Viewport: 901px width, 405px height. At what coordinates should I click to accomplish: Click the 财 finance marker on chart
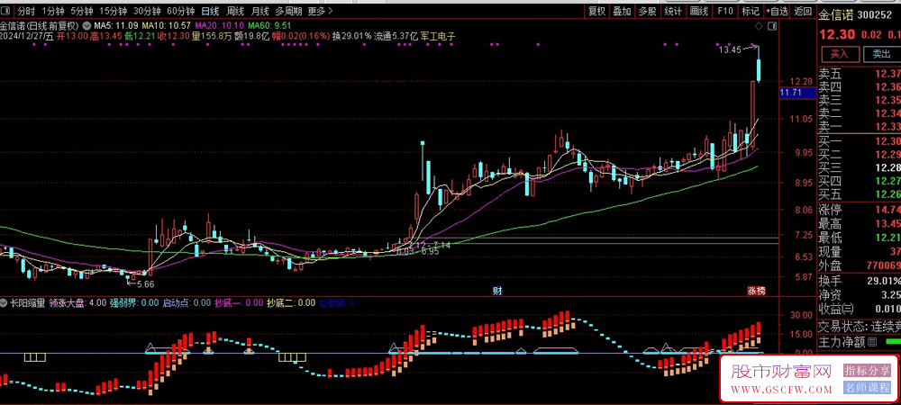[x=497, y=291]
